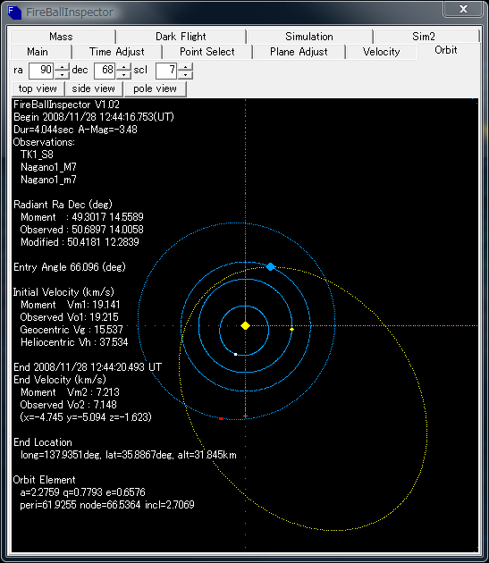
Task: Click the pole view button
Action: coord(156,88)
